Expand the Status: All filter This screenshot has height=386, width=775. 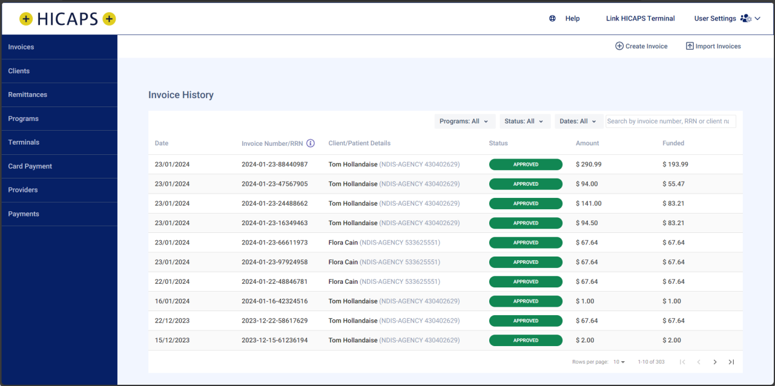[524, 121]
